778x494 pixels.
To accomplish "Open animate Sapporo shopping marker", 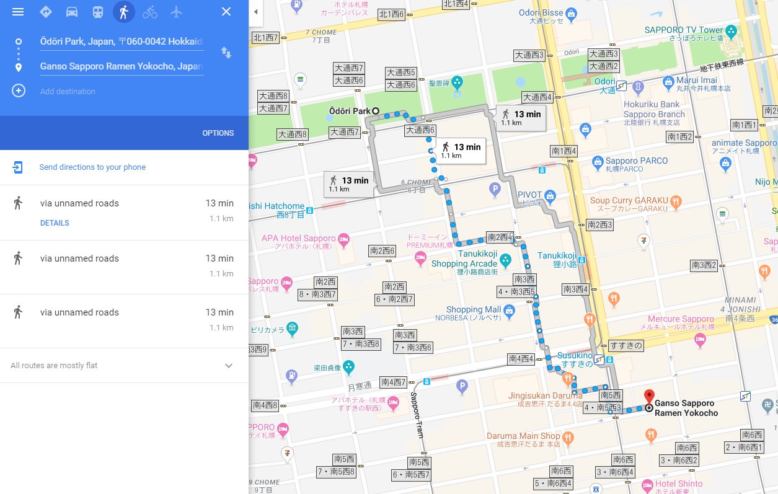I will [x=726, y=163].
